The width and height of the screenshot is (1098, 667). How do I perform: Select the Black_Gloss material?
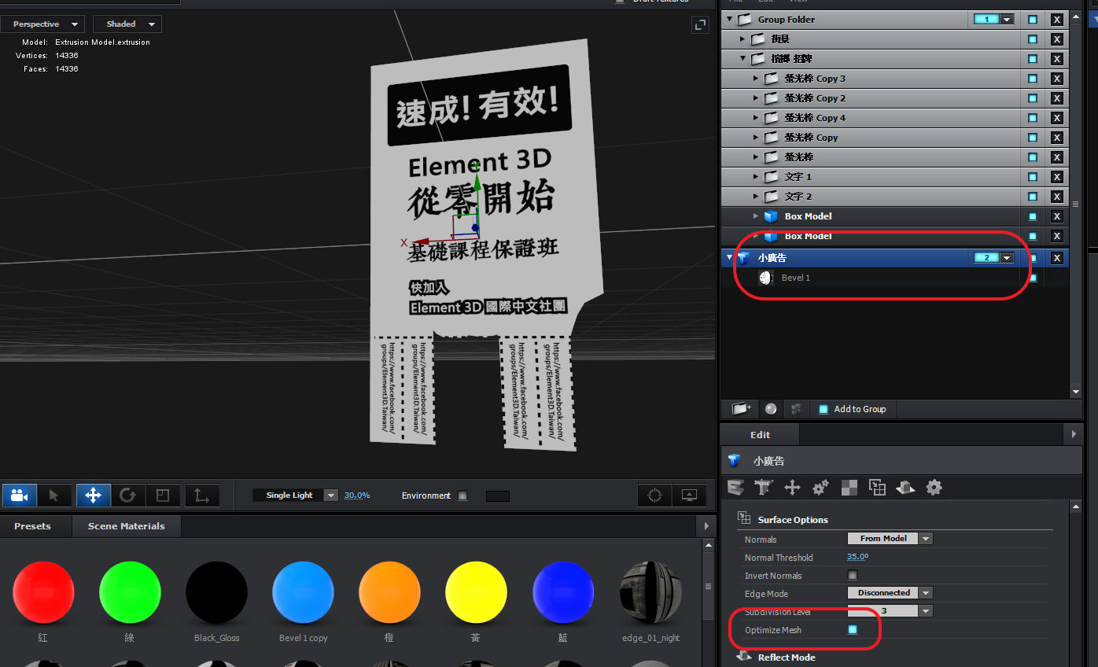216,593
